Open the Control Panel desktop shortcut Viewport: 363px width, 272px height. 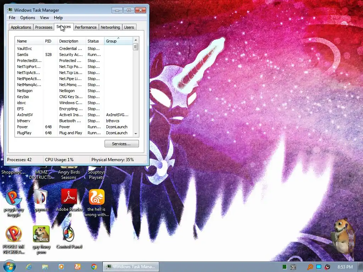click(x=69, y=237)
